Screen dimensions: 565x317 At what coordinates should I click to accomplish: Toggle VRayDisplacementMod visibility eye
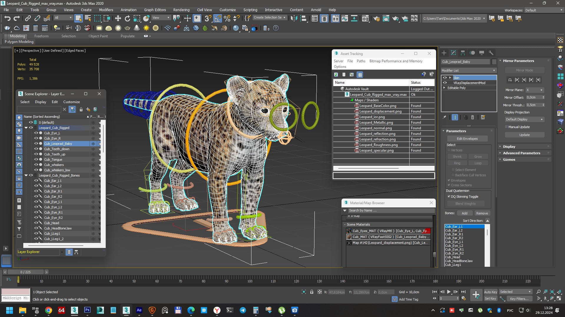pos(445,83)
